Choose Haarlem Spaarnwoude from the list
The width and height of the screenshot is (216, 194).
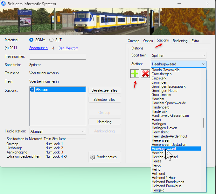176,103
